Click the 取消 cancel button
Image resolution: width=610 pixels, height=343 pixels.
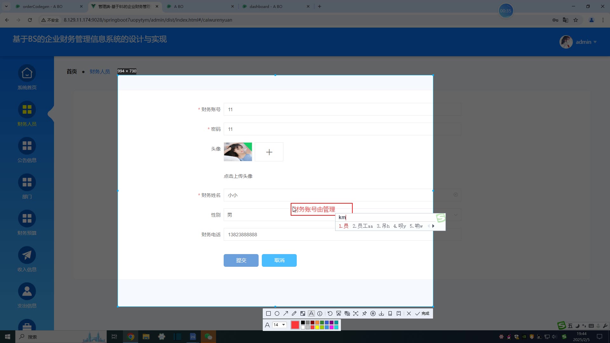pos(279,260)
